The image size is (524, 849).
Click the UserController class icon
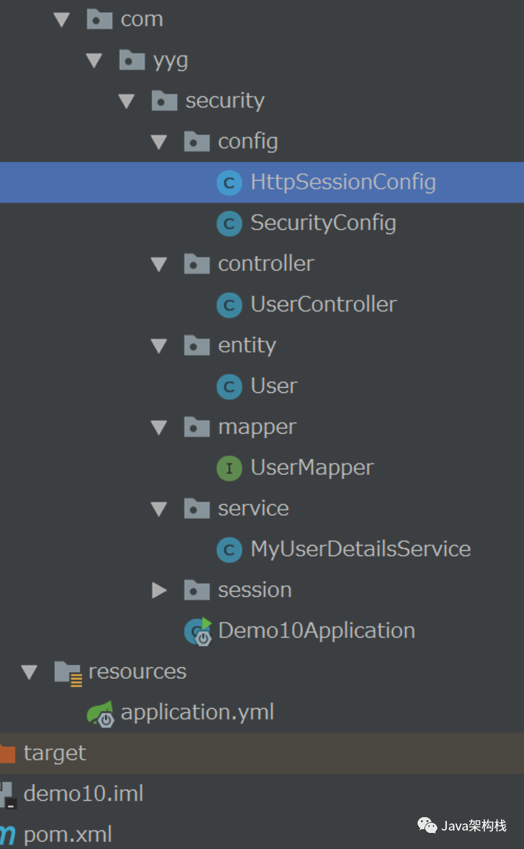click(x=229, y=305)
